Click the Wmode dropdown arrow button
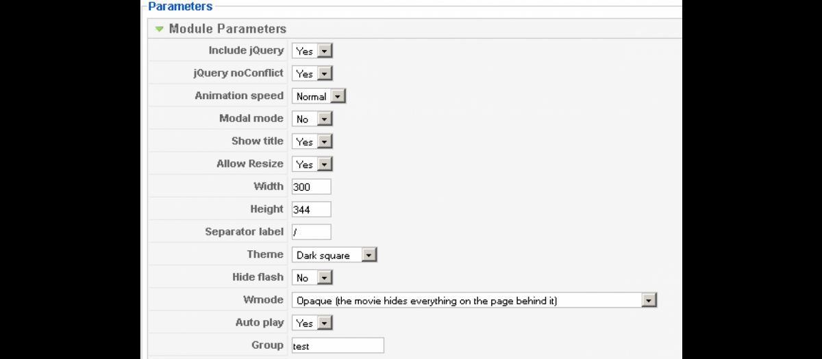 click(649, 300)
